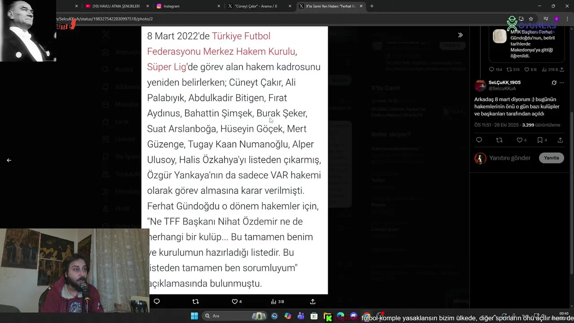
Task: Open the ÖS 11:51 · 28 Eki 2025 timestamp
Action: click(x=497, y=125)
